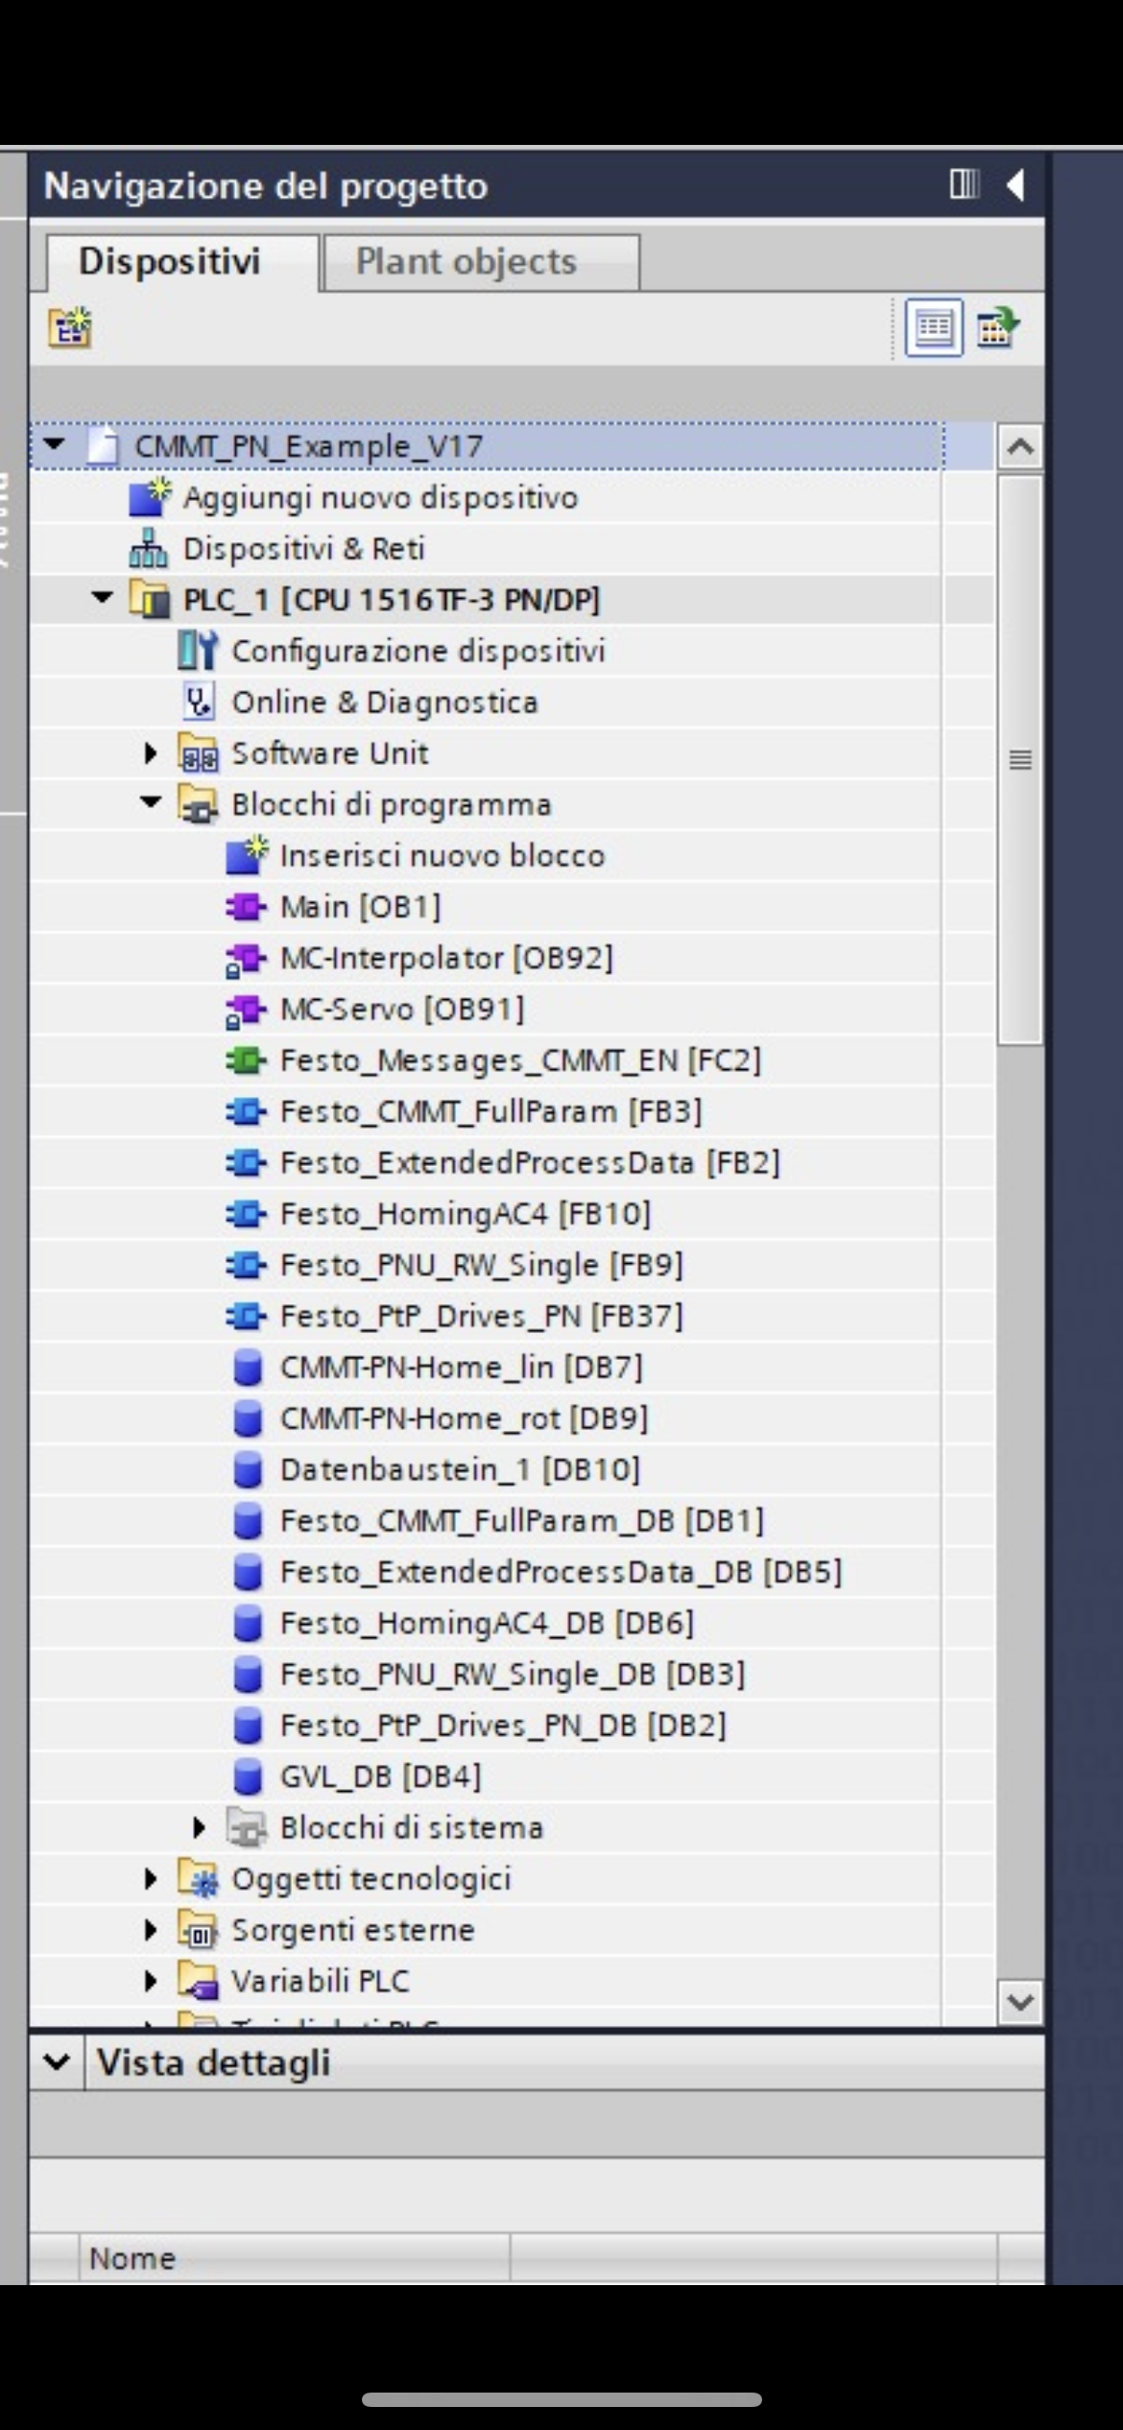Open Aggiungi nuovo dispositivo

381,497
